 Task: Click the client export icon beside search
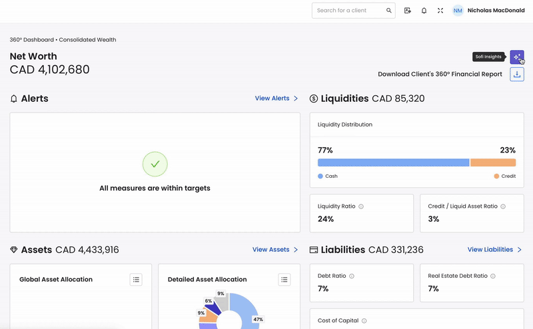pyautogui.click(x=408, y=11)
